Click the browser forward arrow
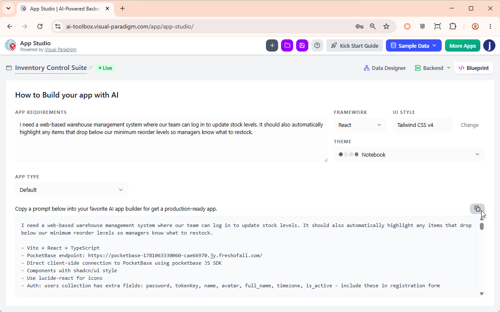Viewport: 500px width, 312px height. (x=25, y=26)
